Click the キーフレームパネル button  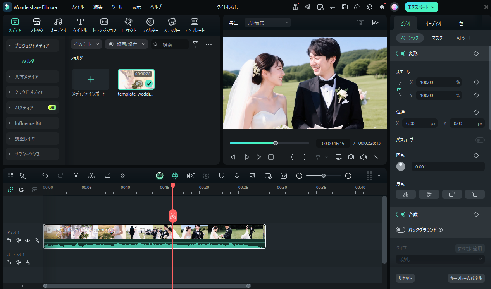point(466,278)
